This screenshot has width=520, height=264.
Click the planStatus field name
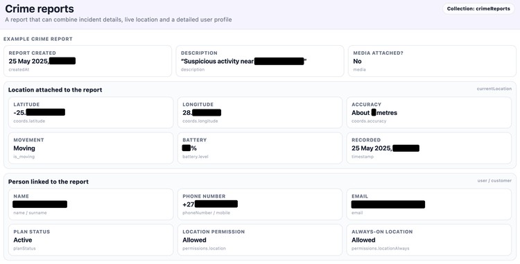coord(24,249)
